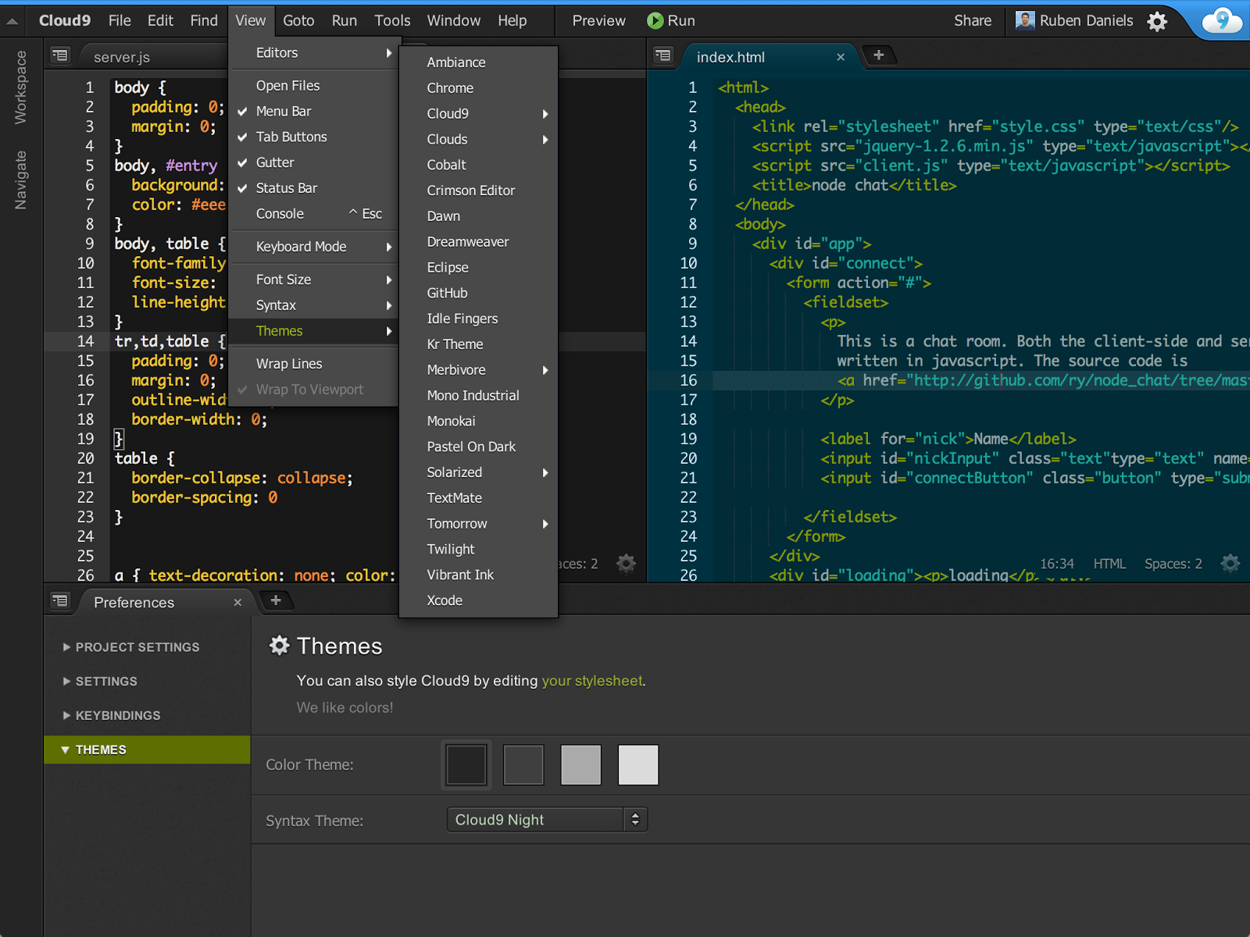This screenshot has height=937, width=1250.
Task: Open the status bar gear in index.html editor
Action: (1230, 563)
